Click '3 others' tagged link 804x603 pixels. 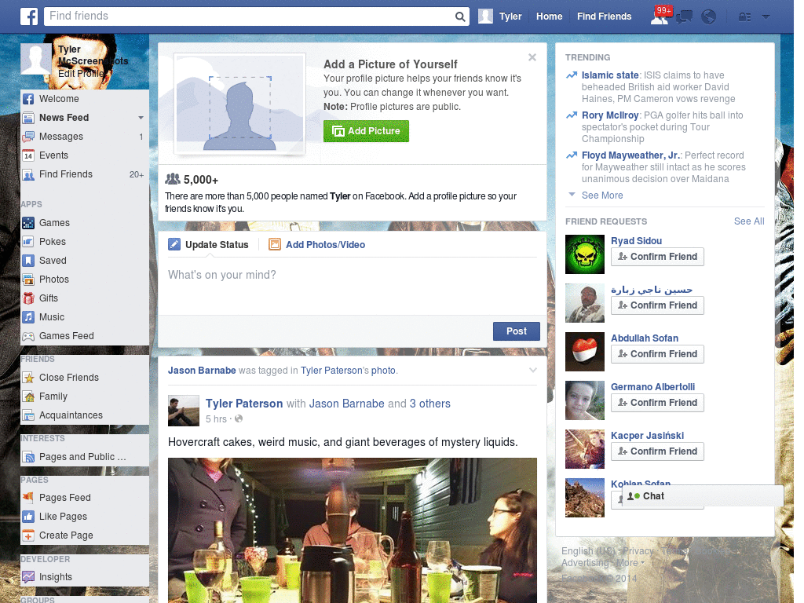click(x=429, y=404)
